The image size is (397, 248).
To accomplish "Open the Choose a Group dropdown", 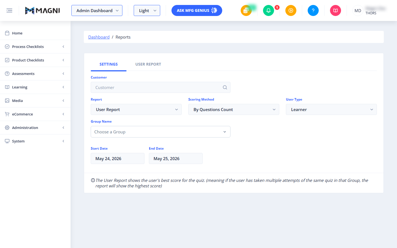I will pyautogui.click(x=160, y=132).
